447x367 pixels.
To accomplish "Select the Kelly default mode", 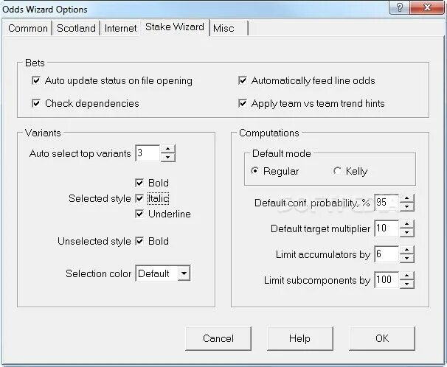I will 338,171.
